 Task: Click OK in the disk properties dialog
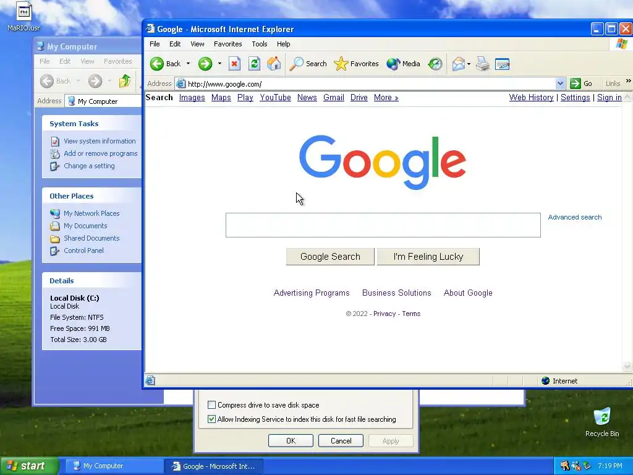tap(291, 440)
